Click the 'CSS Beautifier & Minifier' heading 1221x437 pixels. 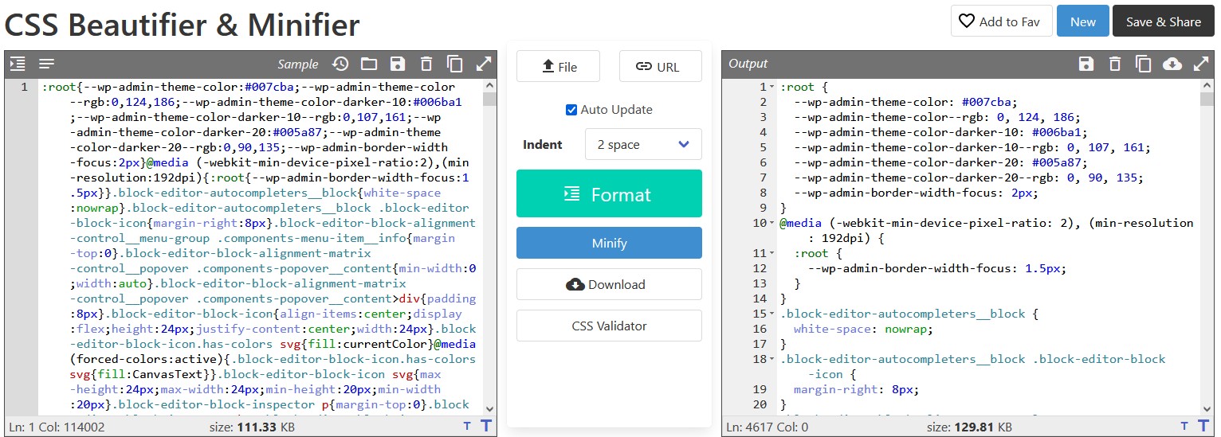183,25
